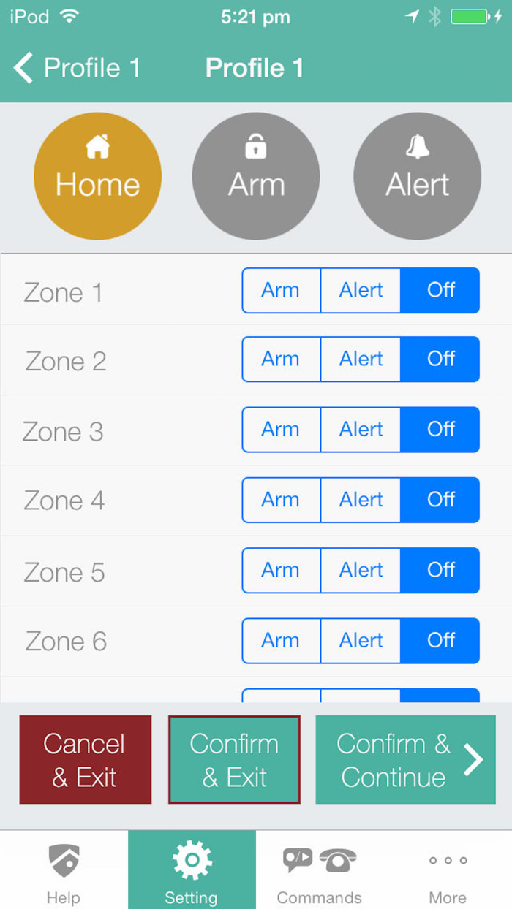Set Zone 2 to Alert
The width and height of the screenshot is (512, 909).
[361, 359]
